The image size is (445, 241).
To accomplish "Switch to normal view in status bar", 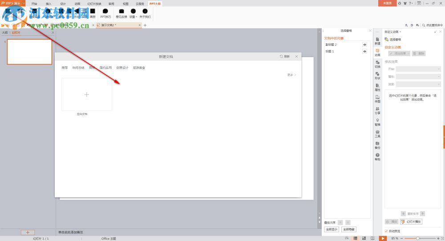I will [355, 238].
